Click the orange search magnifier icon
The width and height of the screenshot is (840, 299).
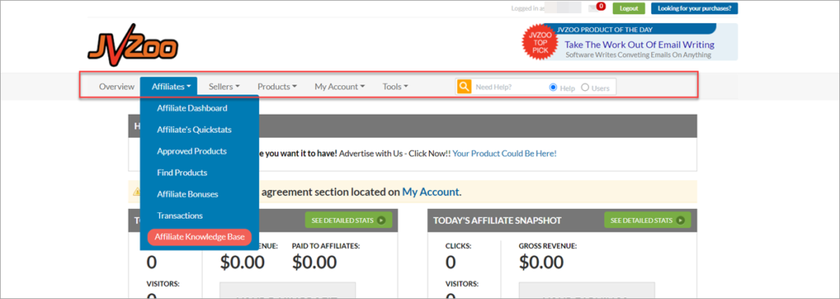[x=464, y=87]
